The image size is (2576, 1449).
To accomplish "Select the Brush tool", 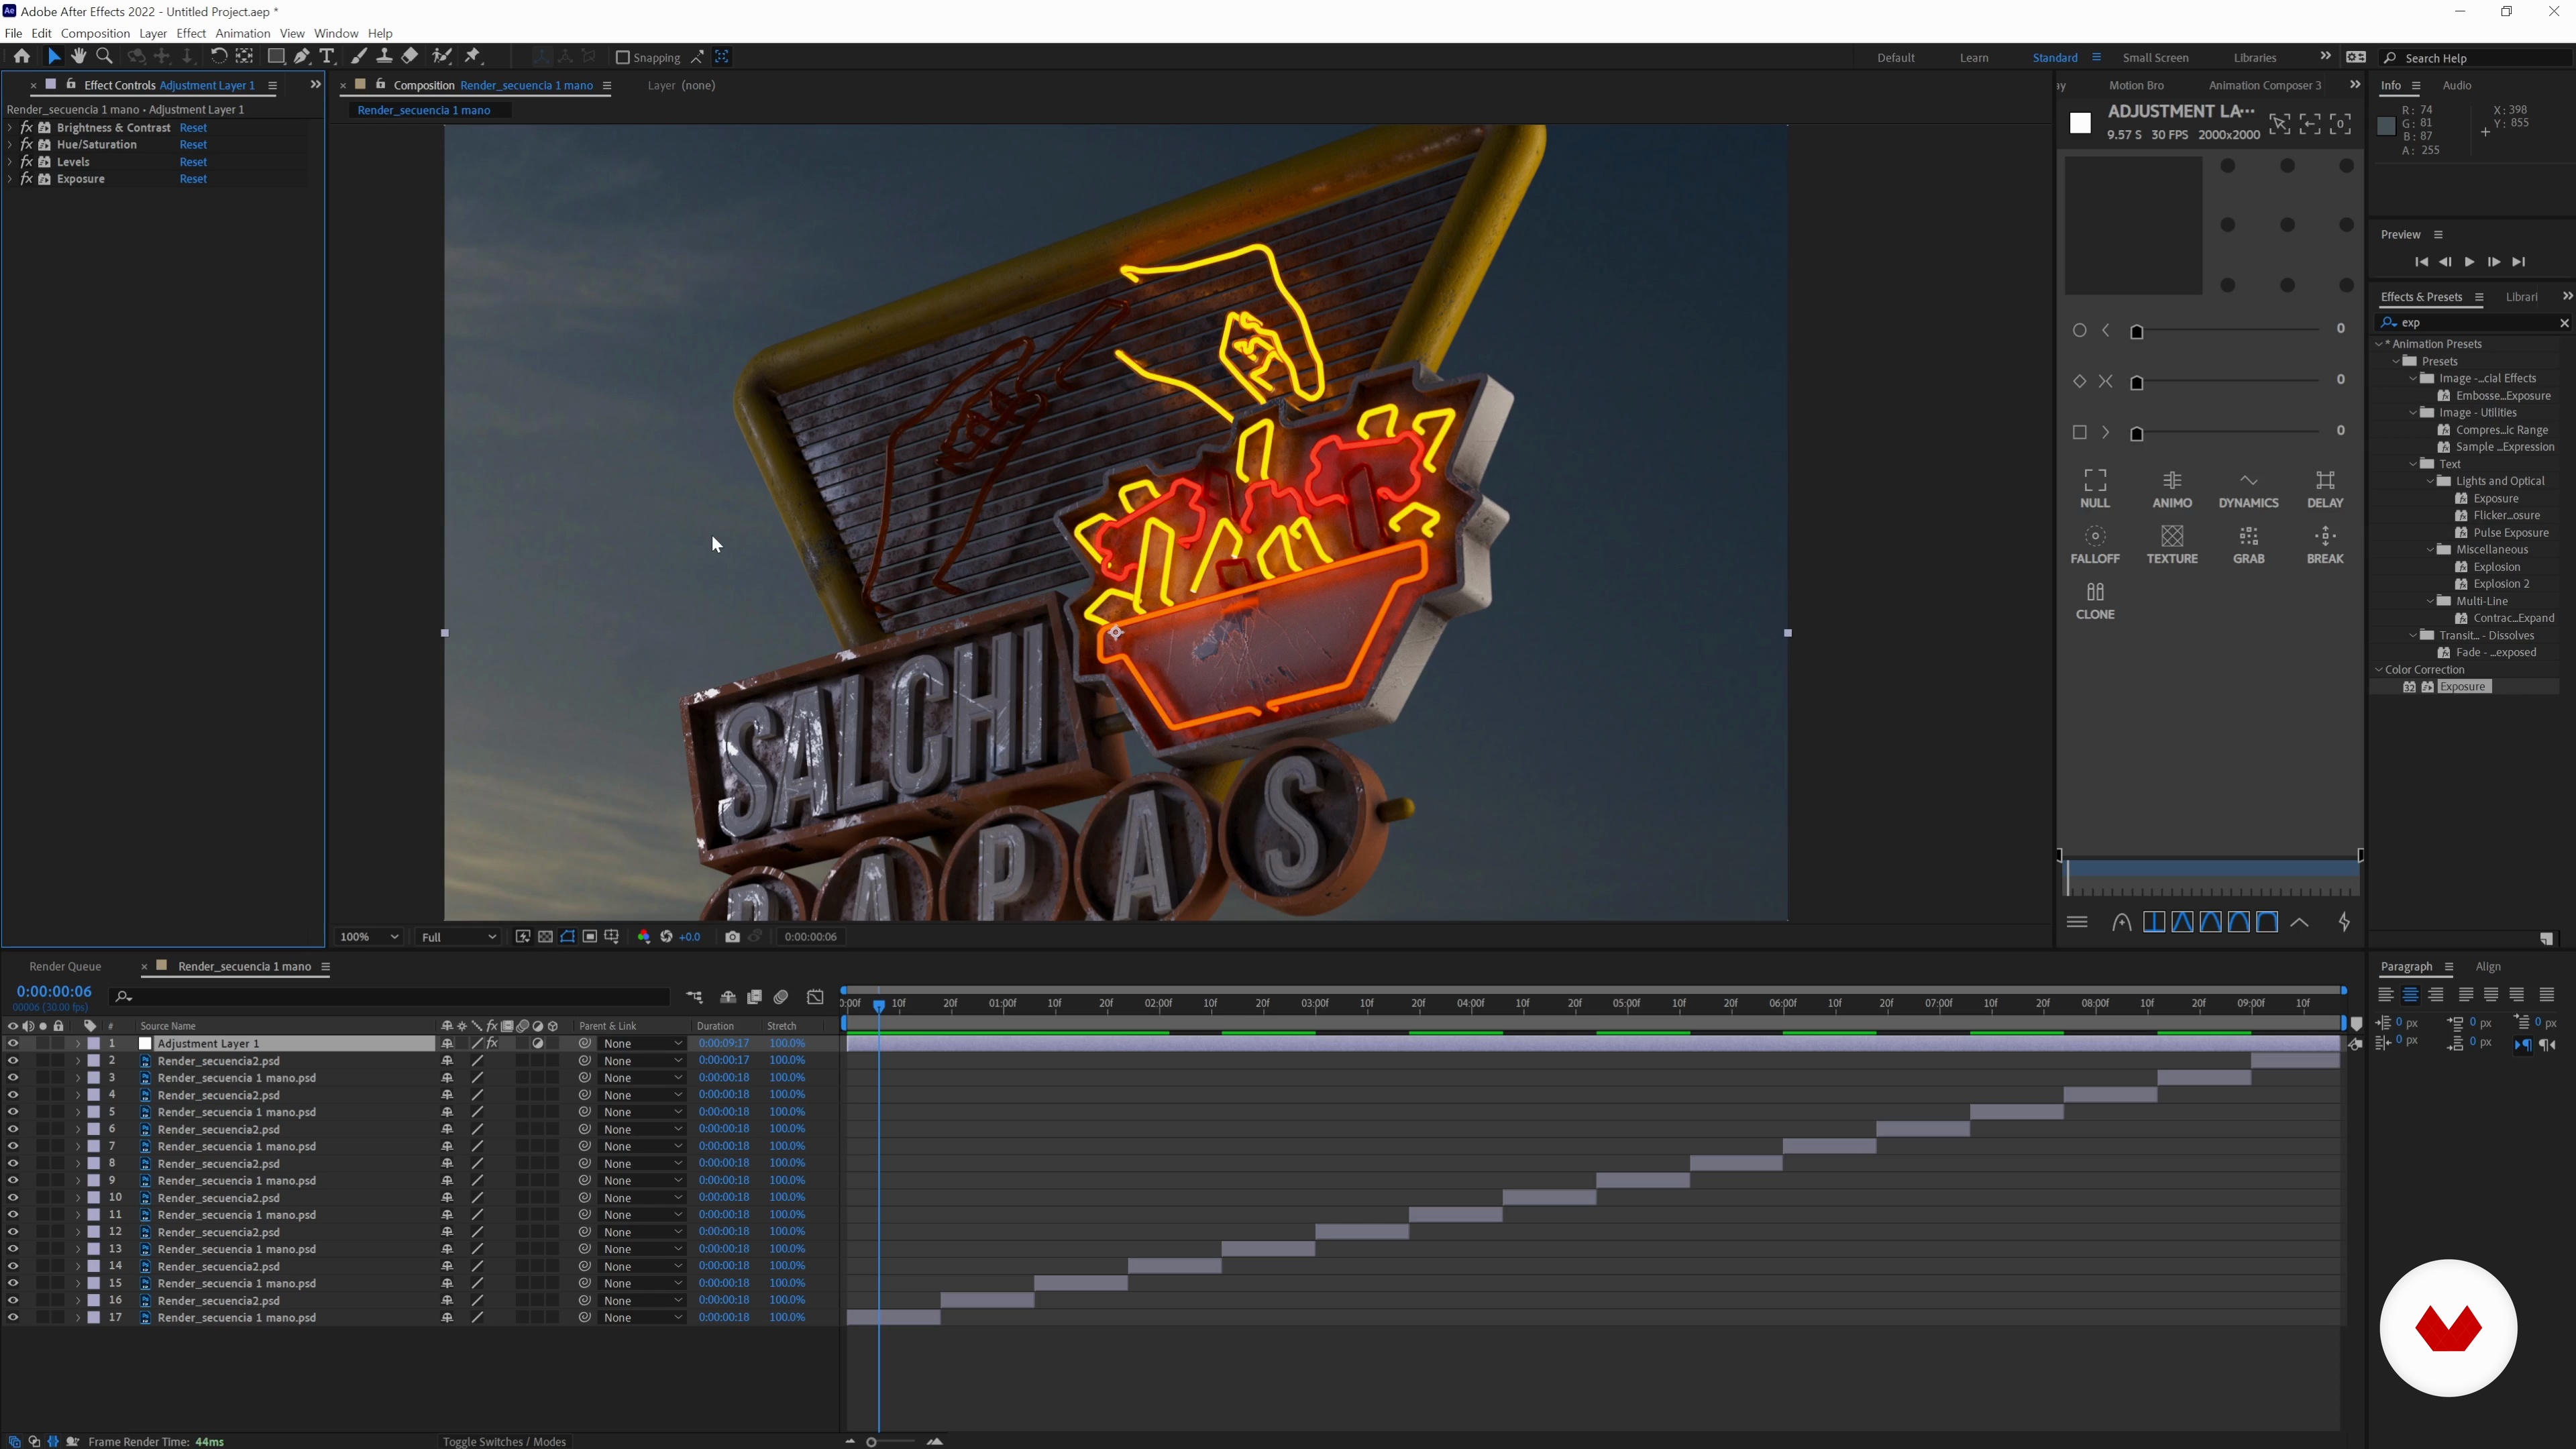I will pos(359,57).
